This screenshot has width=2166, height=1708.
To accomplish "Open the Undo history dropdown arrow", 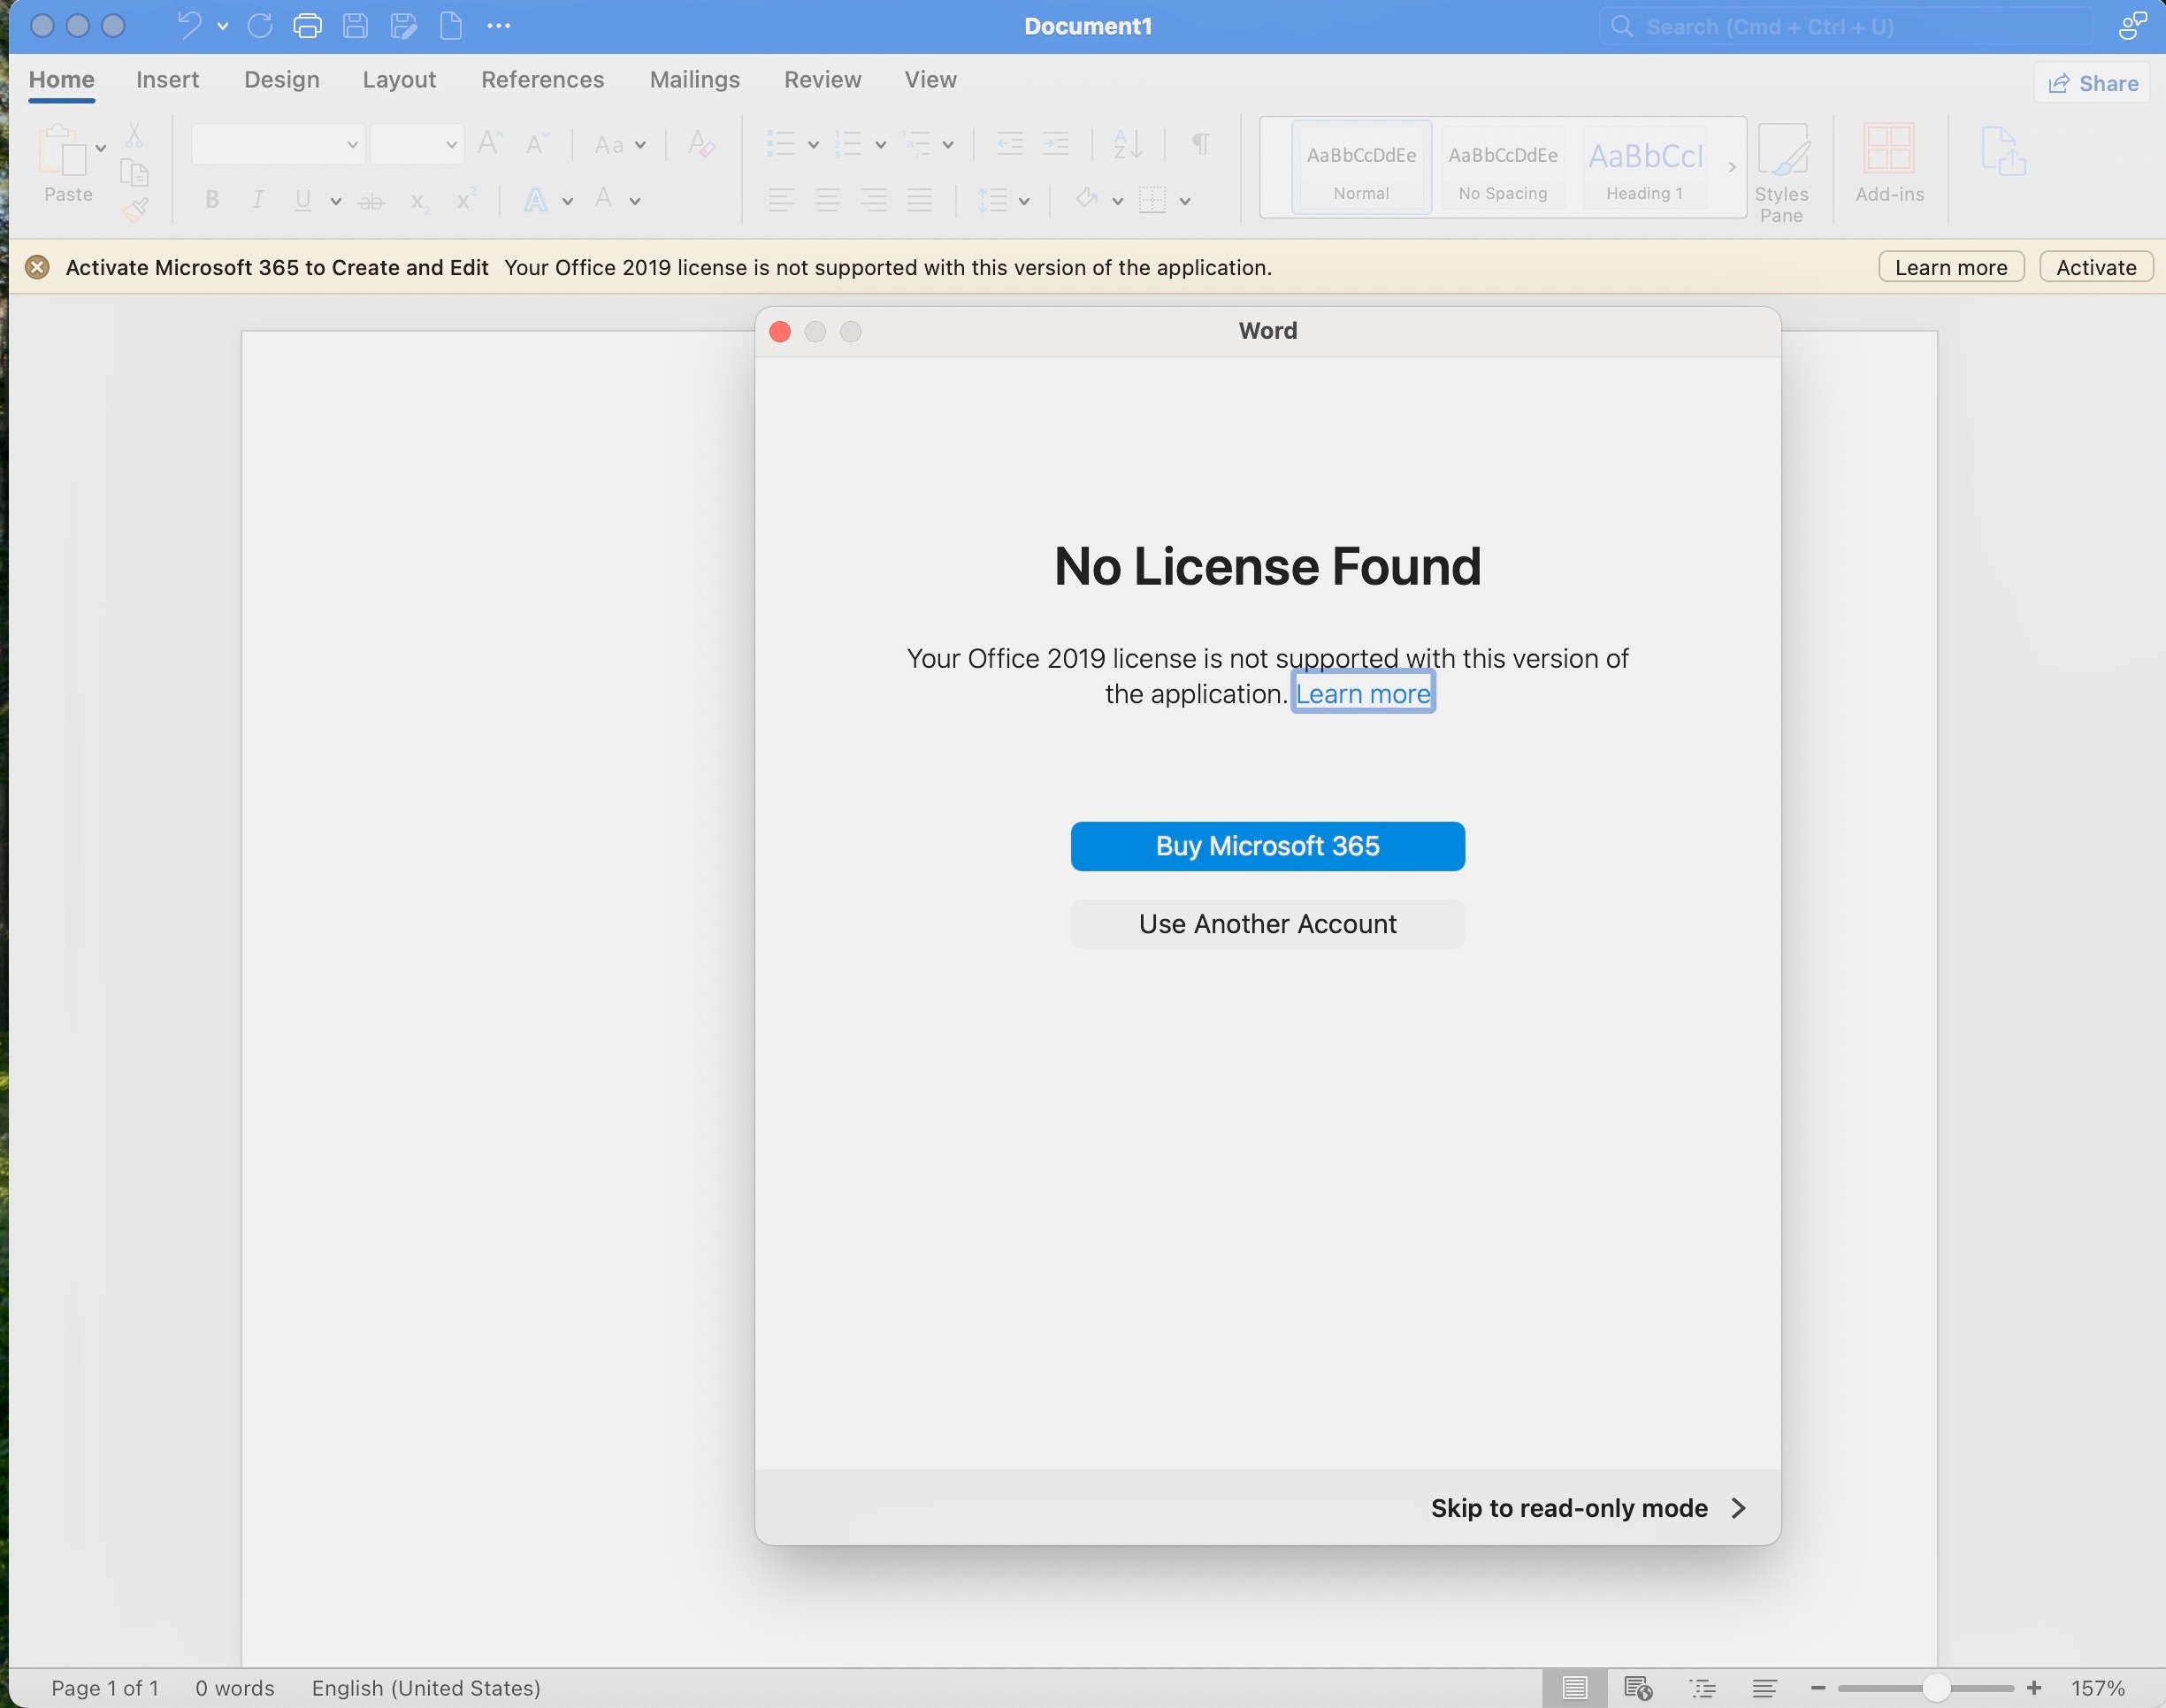I will [x=222, y=26].
